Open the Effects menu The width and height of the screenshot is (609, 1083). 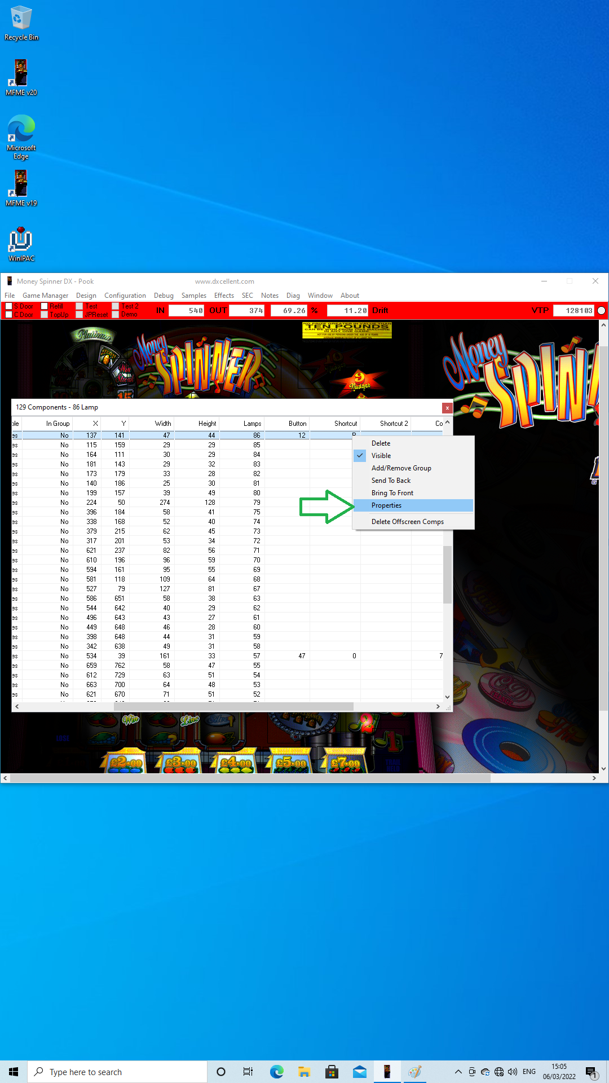pos(224,296)
